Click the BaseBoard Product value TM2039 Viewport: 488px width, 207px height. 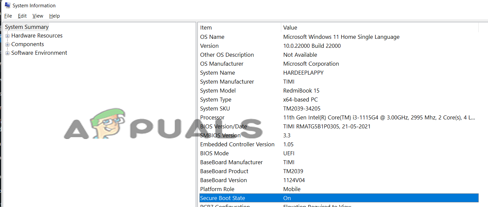click(x=293, y=171)
